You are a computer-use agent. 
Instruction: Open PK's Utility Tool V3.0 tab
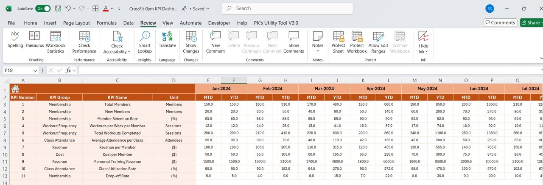pyautogui.click(x=276, y=23)
